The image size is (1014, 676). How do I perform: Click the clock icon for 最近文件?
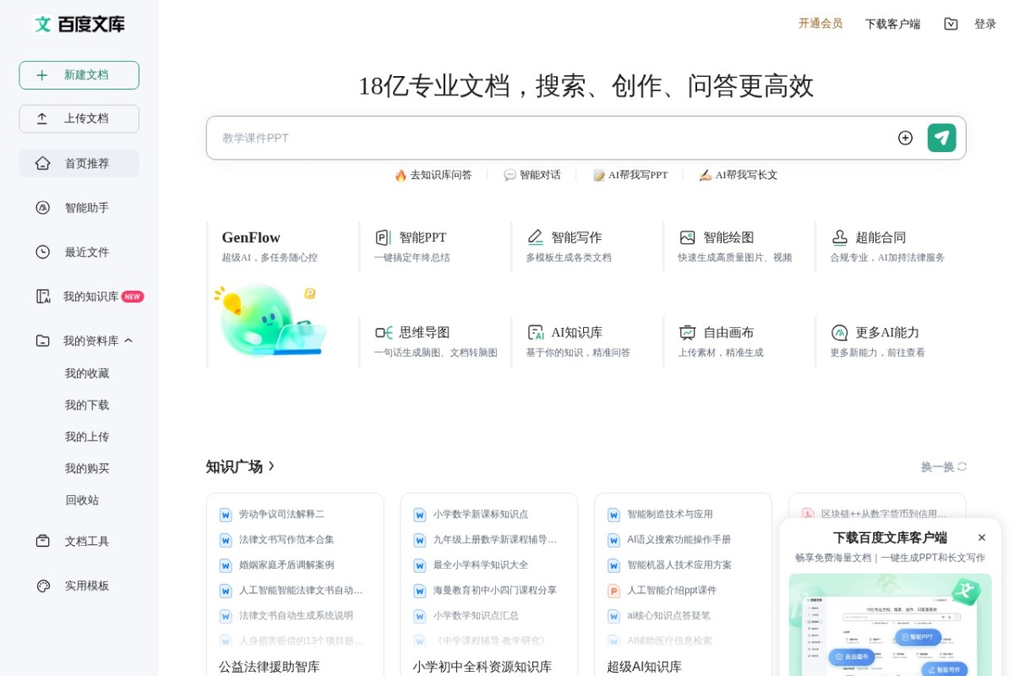43,252
